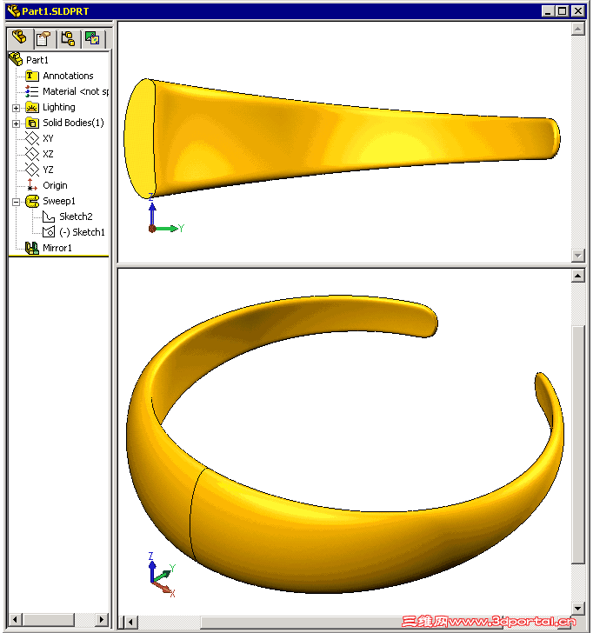Image resolution: width=593 pixels, height=633 pixels.
Task: Click the bottom viewport scroll down arrow
Action: pos(578,609)
